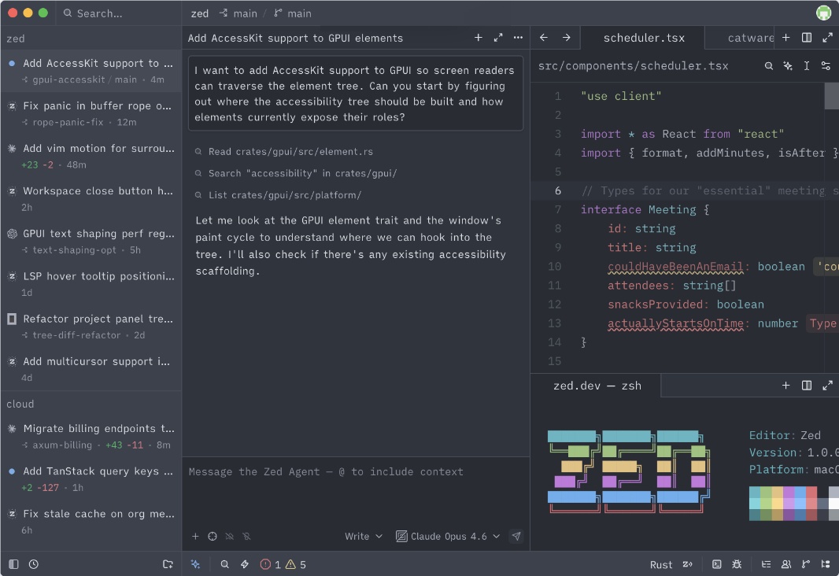Image resolution: width=839 pixels, height=576 pixels.
Task: Toggle the left sidebar dock
Action: 13,564
